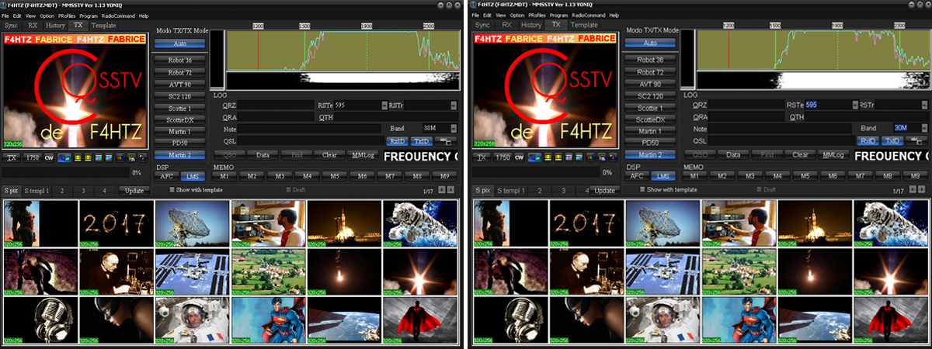Toggle LMS filter in left window
Image resolution: width=932 pixels, height=349 pixels.
point(191,176)
